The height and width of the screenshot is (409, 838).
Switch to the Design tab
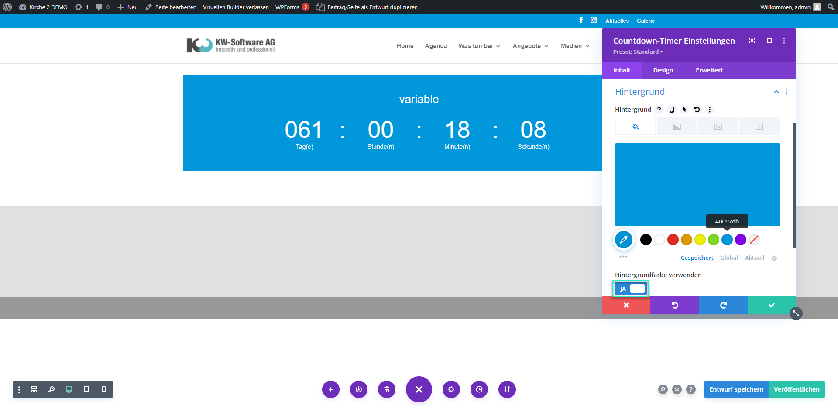(x=663, y=70)
